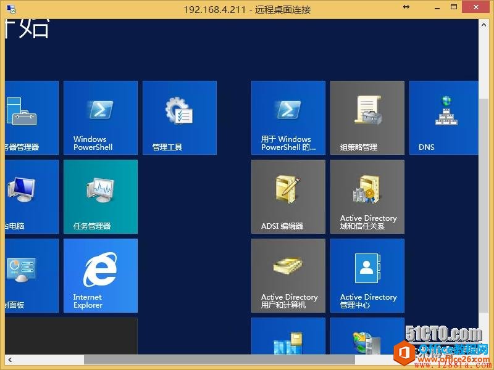
Task: Maximize the remote desktop connection window
Action: [454, 7]
